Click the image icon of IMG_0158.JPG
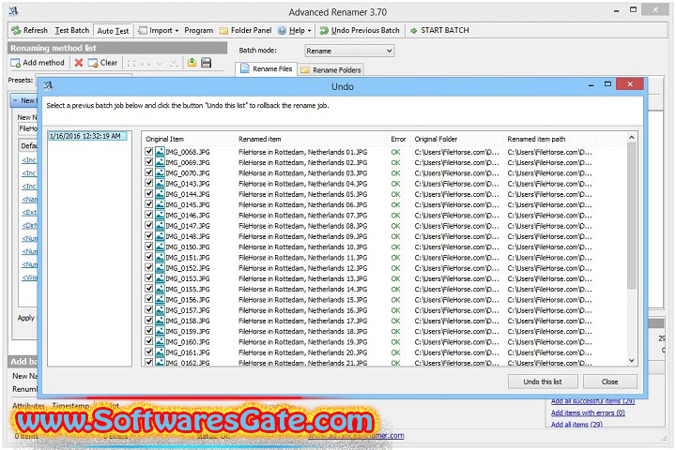The height and width of the screenshot is (450, 676). coord(160,321)
